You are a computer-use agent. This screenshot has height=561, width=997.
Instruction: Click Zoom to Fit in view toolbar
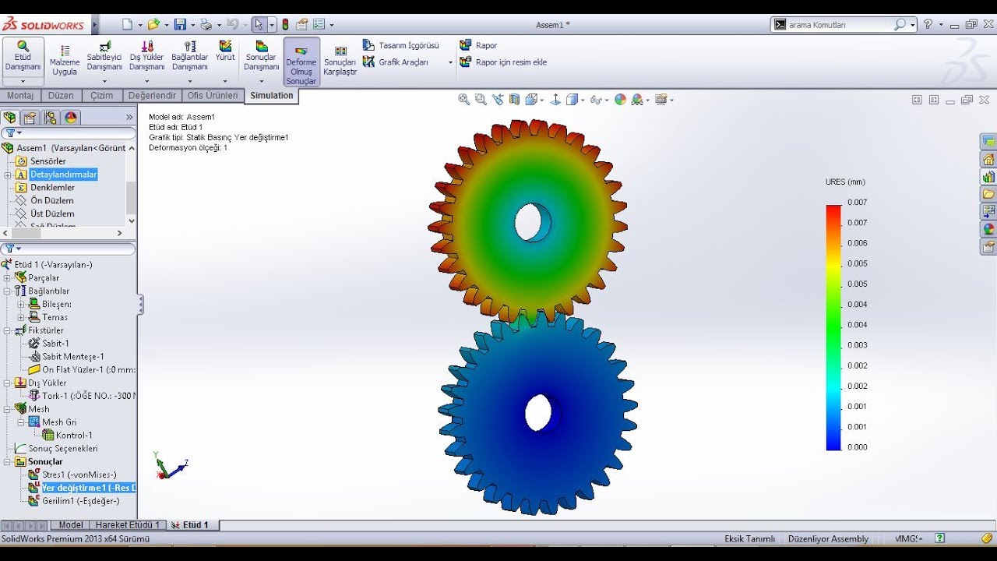[464, 100]
